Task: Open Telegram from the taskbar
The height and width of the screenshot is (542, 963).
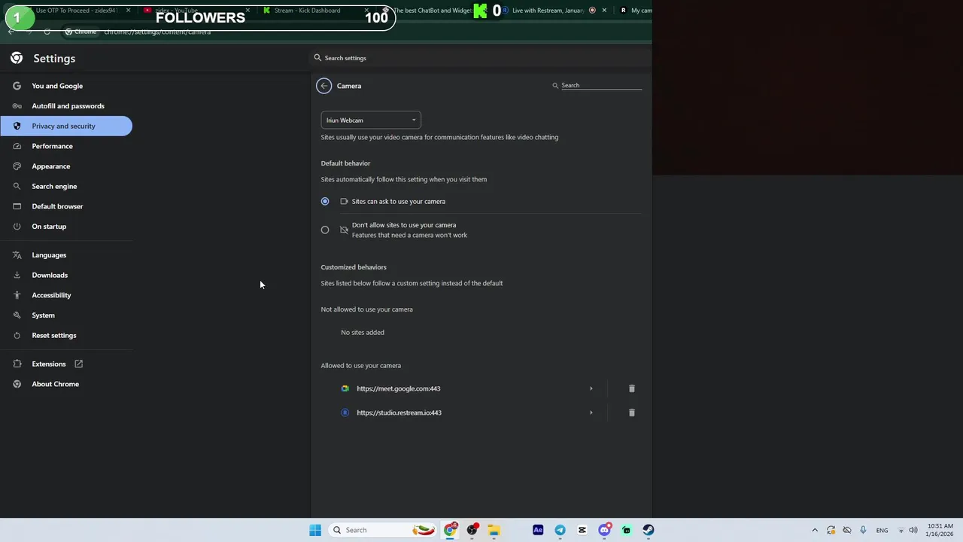Action: point(560,530)
